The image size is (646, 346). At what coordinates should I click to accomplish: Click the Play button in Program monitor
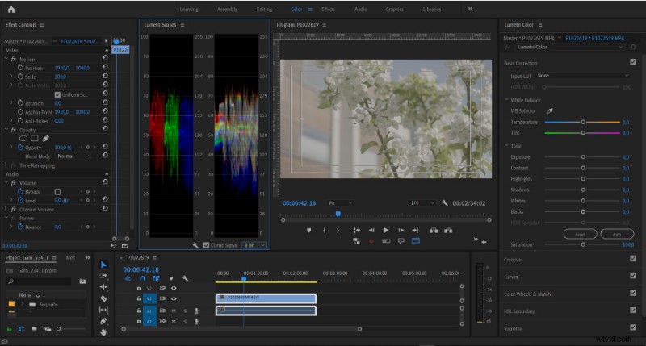(386, 230)
